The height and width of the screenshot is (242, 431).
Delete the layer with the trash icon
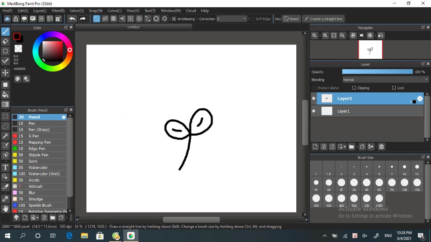click(x=381, y=147)
